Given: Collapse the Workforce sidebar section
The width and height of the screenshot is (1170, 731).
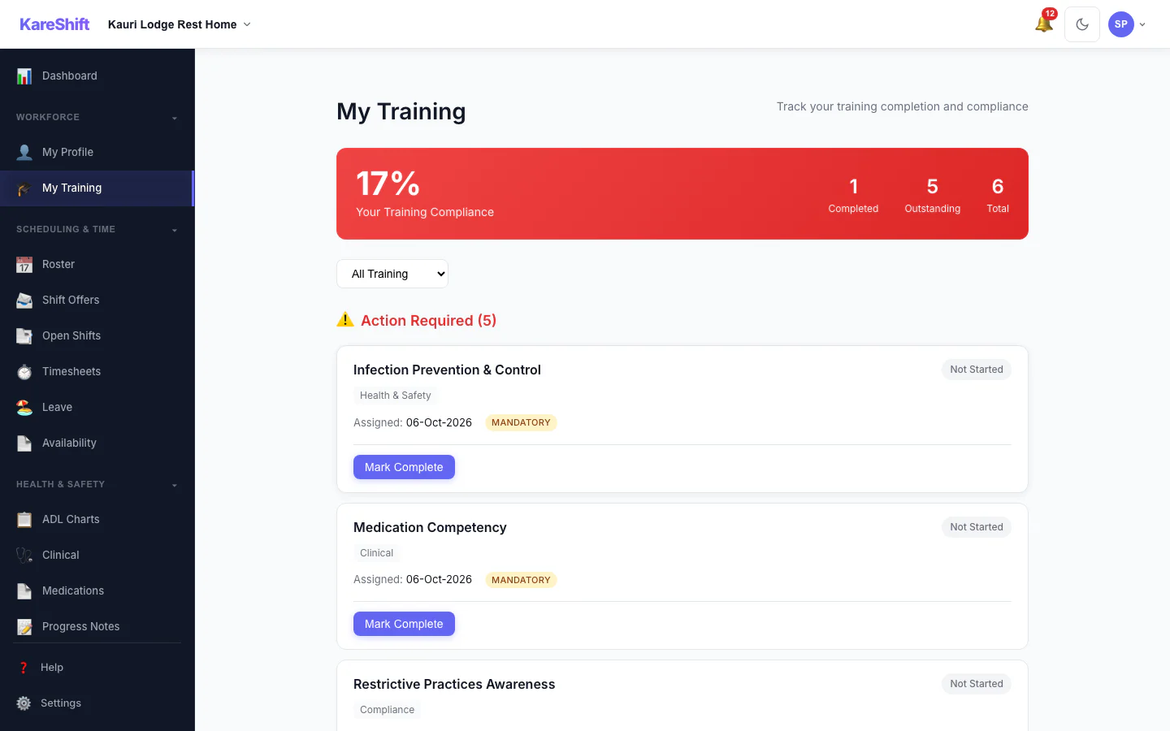Looking at the screenshot, I should (x=175, y=118).
